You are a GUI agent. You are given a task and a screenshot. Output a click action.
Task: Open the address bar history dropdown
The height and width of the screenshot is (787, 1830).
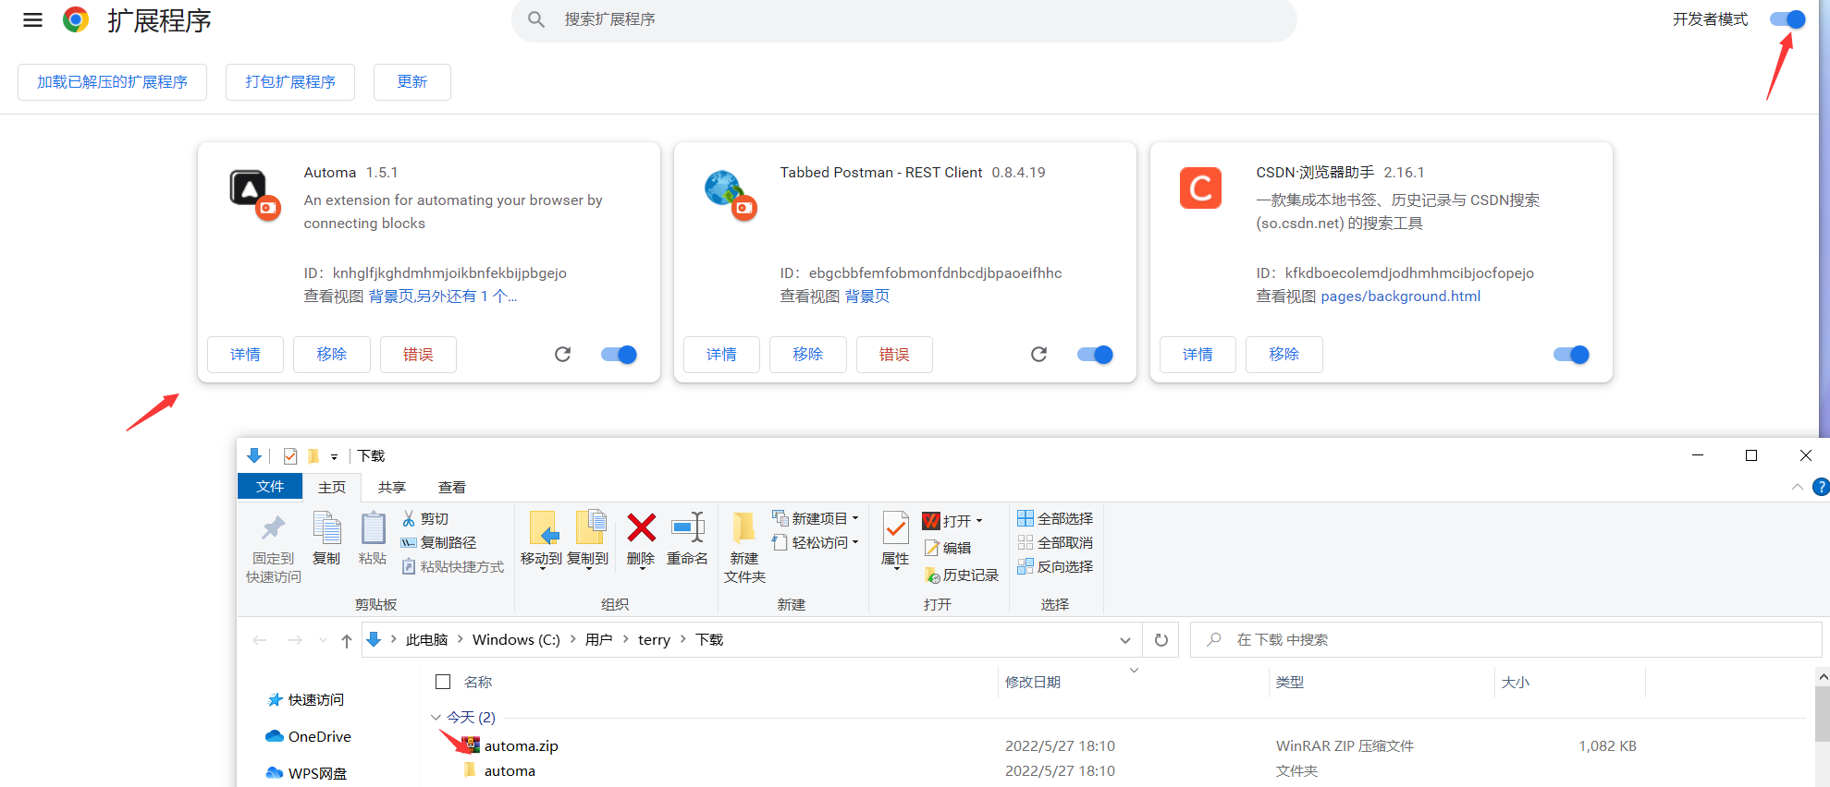tap(1125, 640)
